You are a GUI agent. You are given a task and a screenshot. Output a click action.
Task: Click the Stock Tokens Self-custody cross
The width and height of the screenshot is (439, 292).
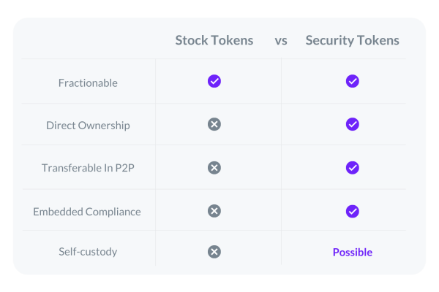tap(214, 252)
